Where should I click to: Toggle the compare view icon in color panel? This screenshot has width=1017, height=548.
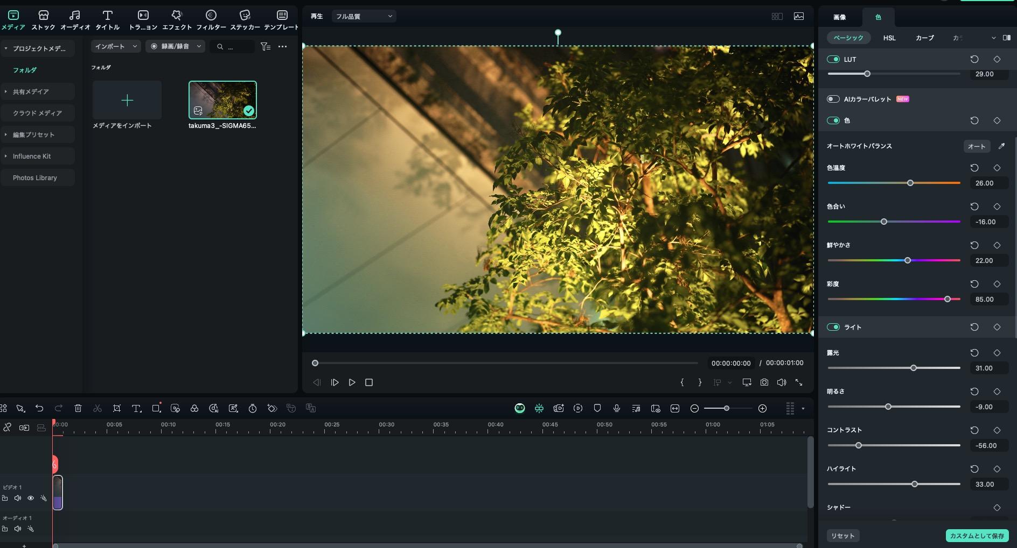coord(1007,38)
